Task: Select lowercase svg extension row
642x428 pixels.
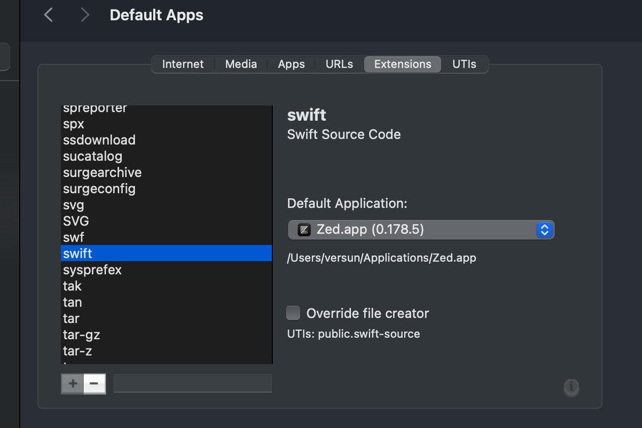Action: click(166, 205)
